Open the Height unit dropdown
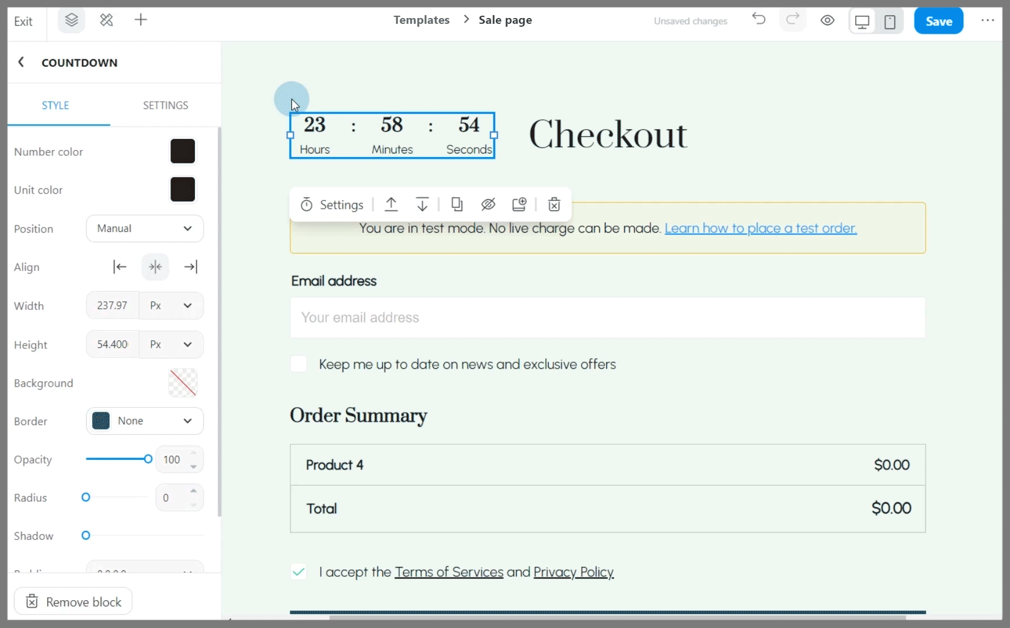 click(x=171, y=344)
